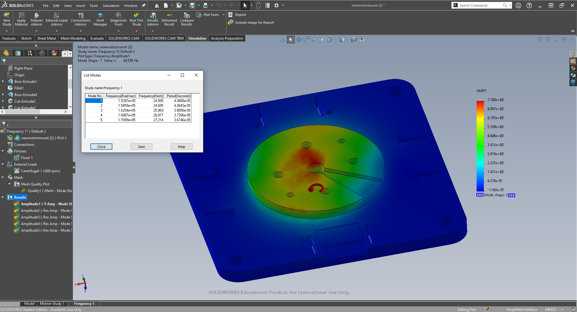Click the Print icon
The image size is (577, 312).
pos(206,5)
